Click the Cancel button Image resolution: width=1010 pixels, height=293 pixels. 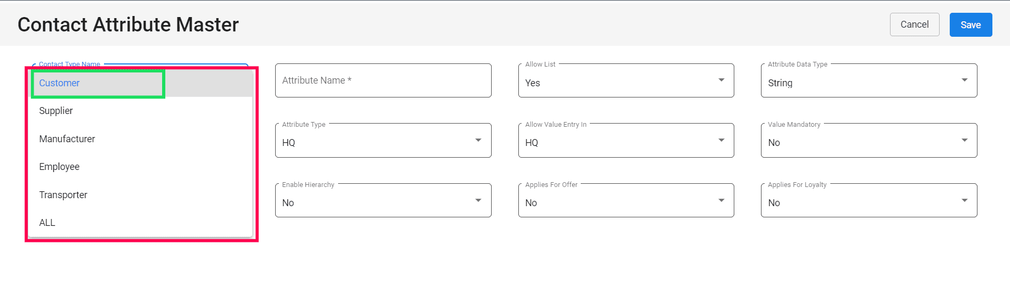tap(914, 25)
